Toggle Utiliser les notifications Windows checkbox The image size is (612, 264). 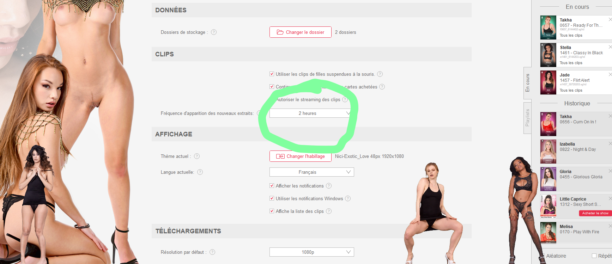272,198
